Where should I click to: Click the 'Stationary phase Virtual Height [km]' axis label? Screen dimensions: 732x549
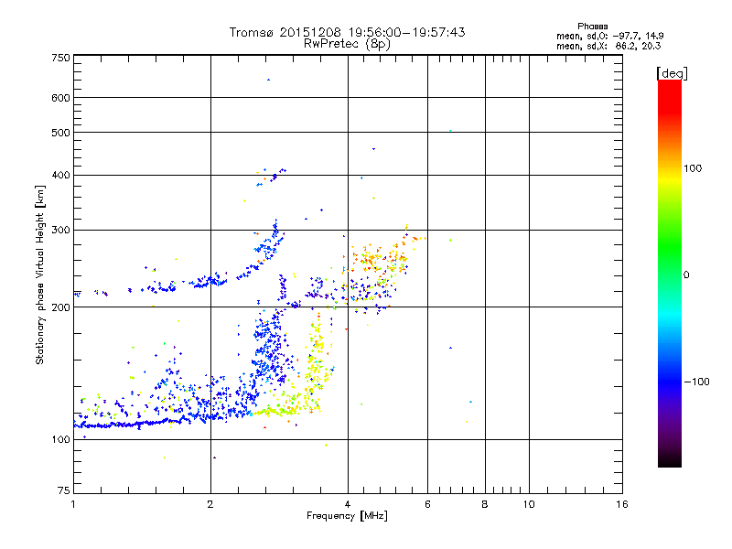[40, 275]
